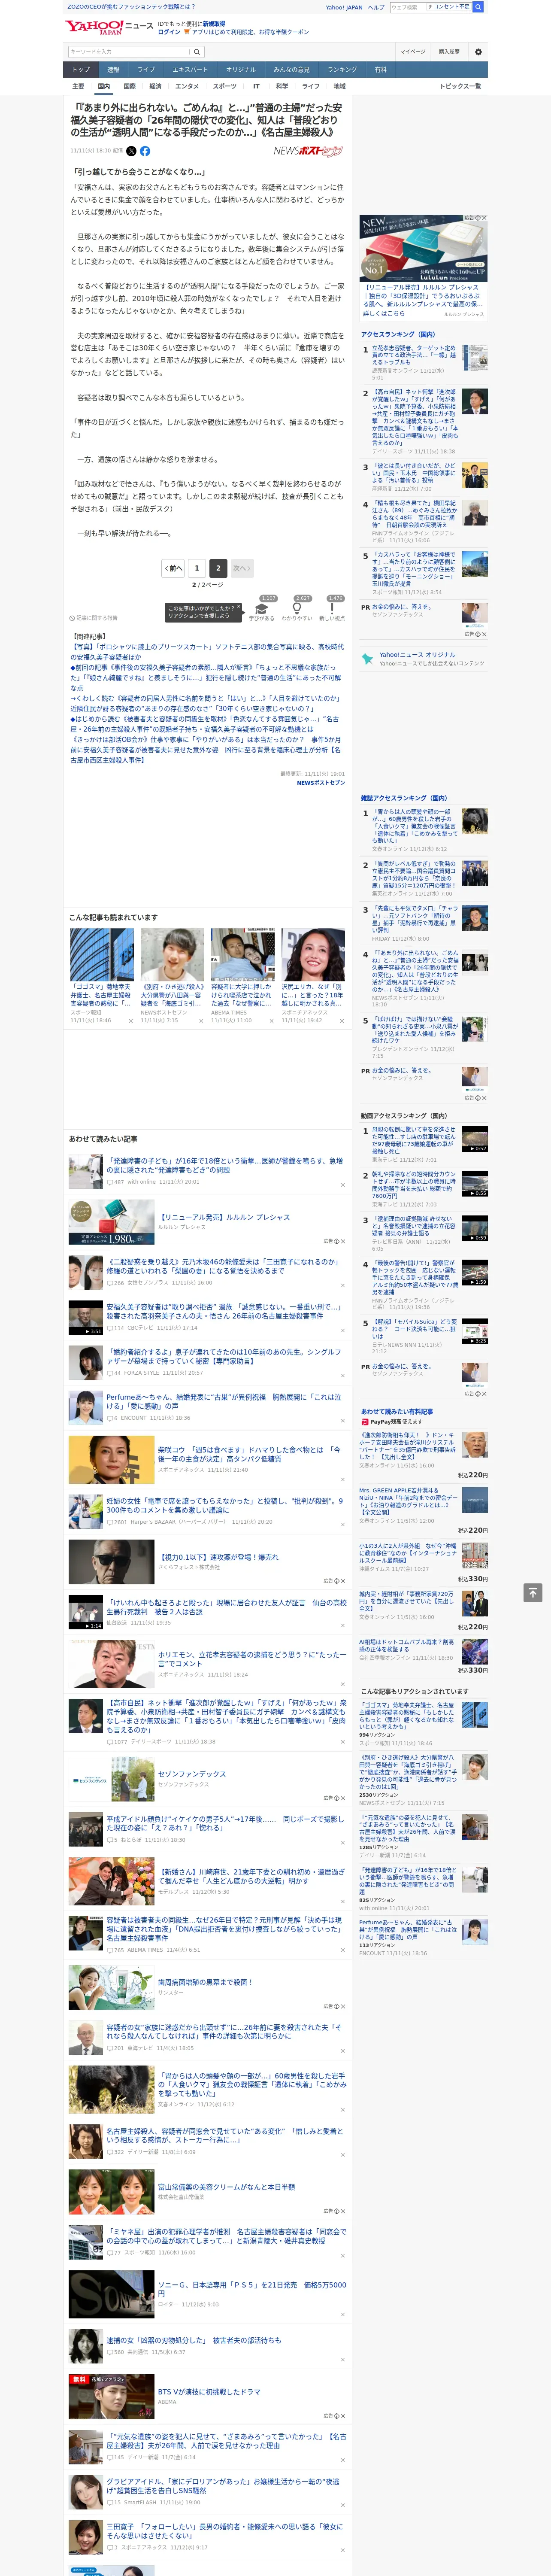Viewport: 551px width, 2576px height.
Task: Select the ランキング navigation tab
Action: (342, 70)
